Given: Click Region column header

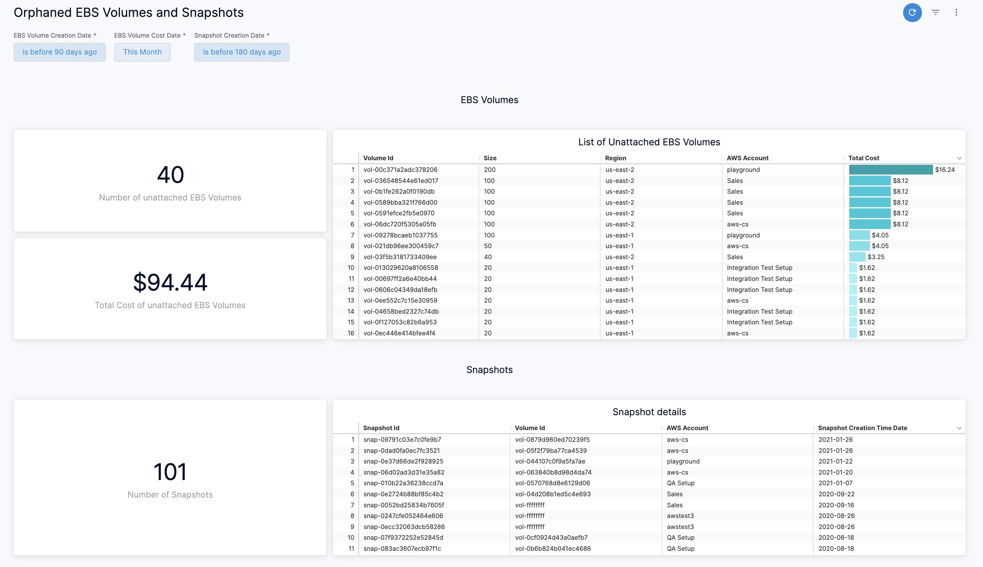Looking at the screenshot, I should click(x=615, y=158).
